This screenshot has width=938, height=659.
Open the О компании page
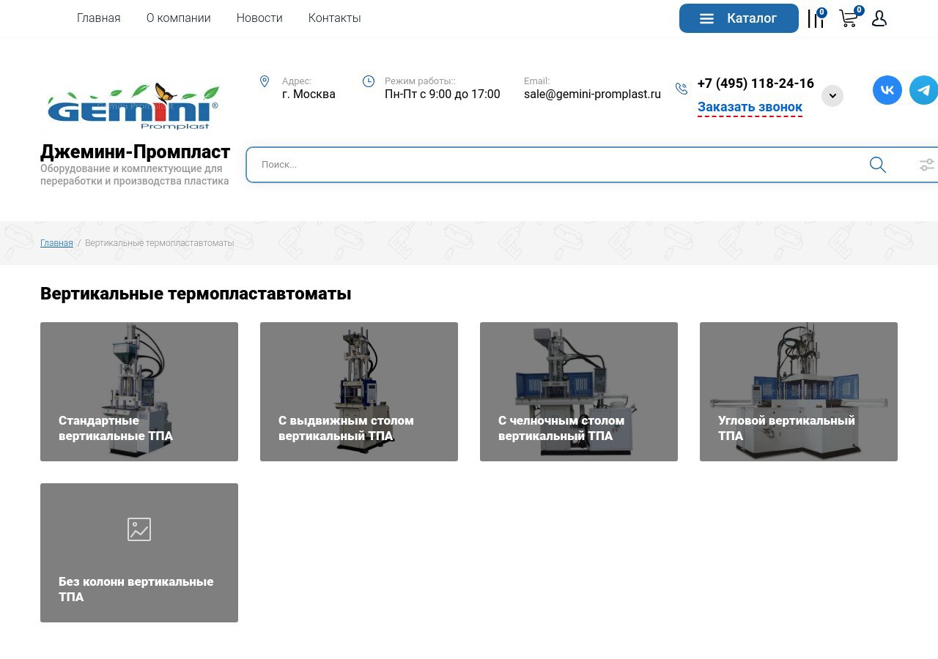[x=178, y=18]
